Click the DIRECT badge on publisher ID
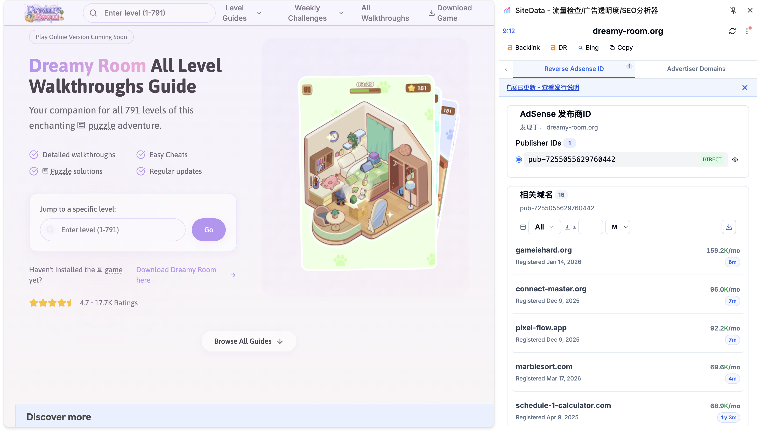Image resolution: width=762 pixels, height=431 pixels. tap(712, 160)
